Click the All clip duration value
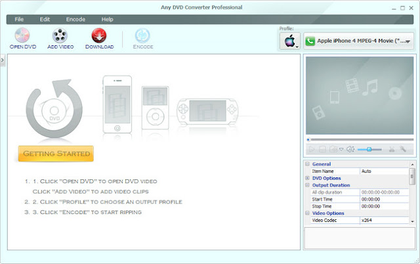Viewport: 420px width, 264px height. [x=384, y=192]
